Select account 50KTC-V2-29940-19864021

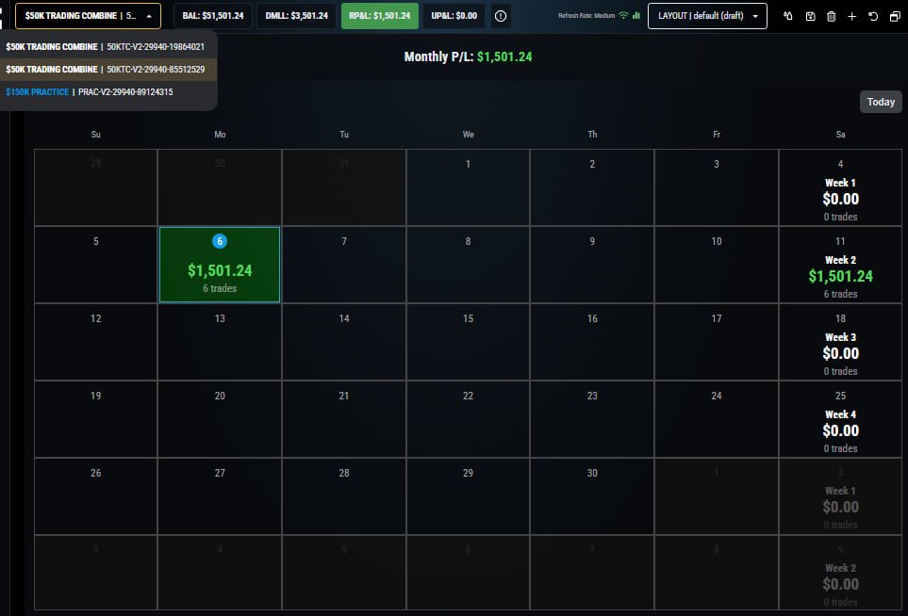(x=108, y=47)
